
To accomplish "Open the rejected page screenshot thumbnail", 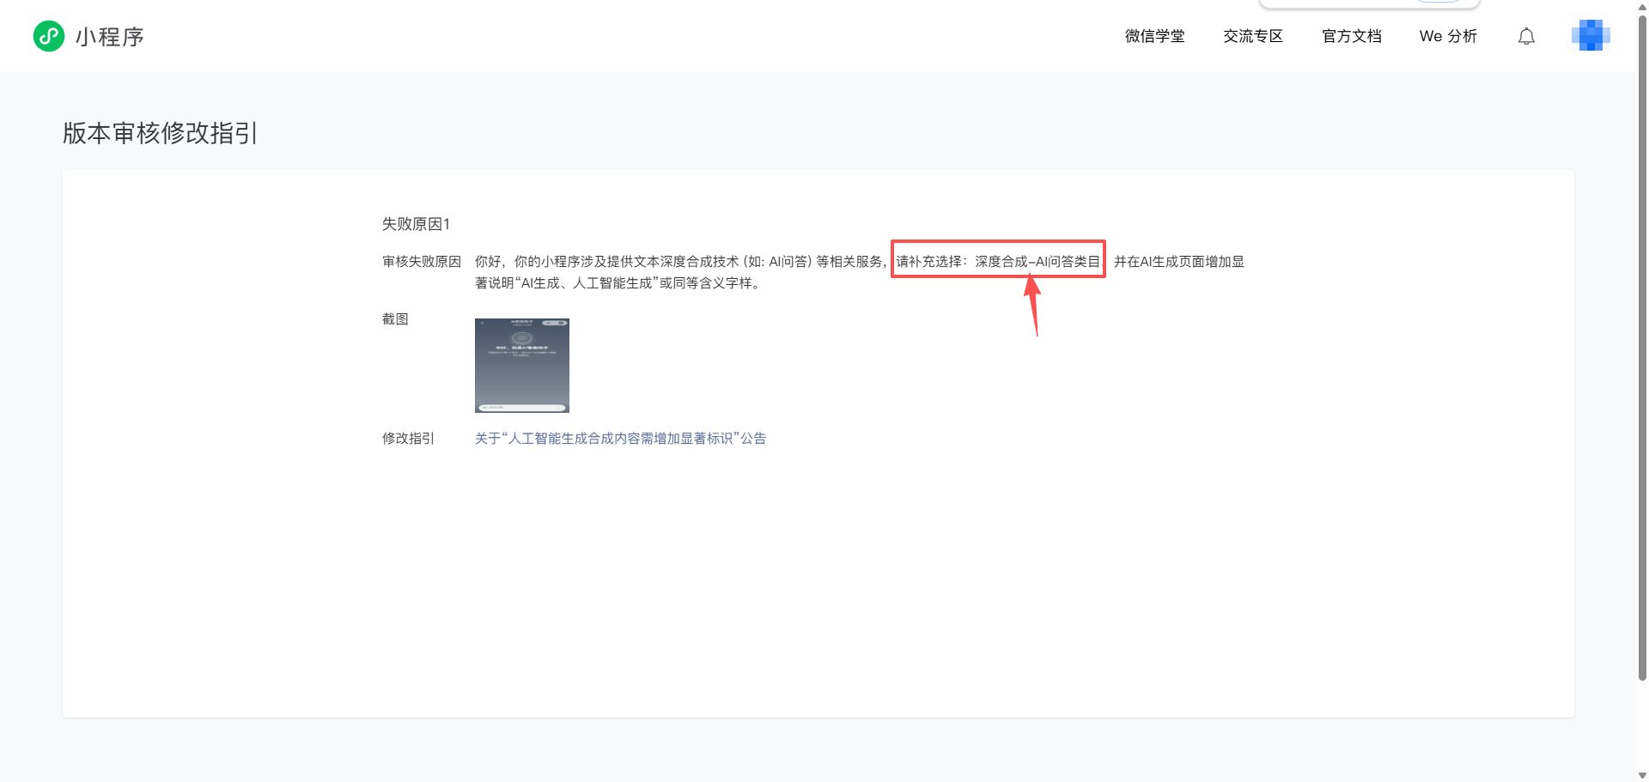I will point(522,366).
